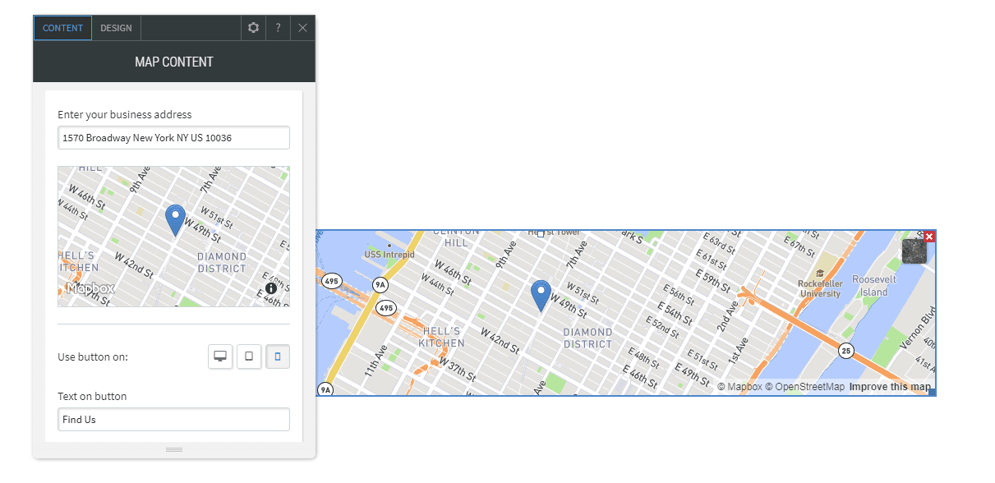995x483 pixels.
Task: Click the Mapbox logo in preview map
Action: pyautogui.click(x=91, y=288)
